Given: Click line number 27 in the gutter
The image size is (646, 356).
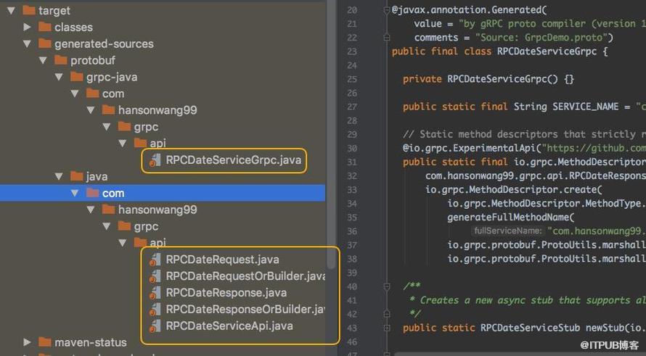Looking at the screenshot, I should click(x=351, y=107).
